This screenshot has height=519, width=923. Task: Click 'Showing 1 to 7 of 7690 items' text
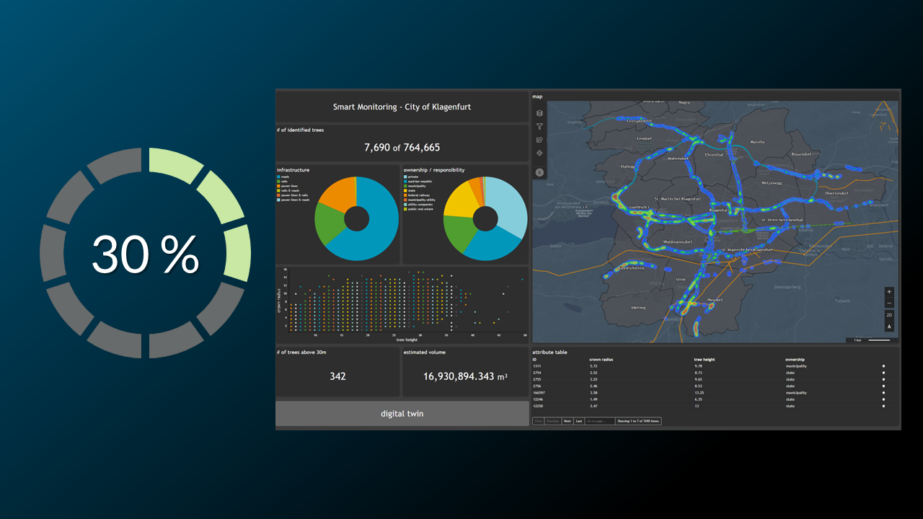pos(638,421)
